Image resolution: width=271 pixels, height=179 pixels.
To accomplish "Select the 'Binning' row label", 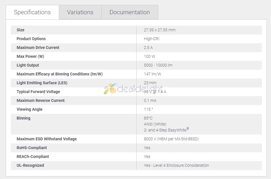I will (23, 118).
